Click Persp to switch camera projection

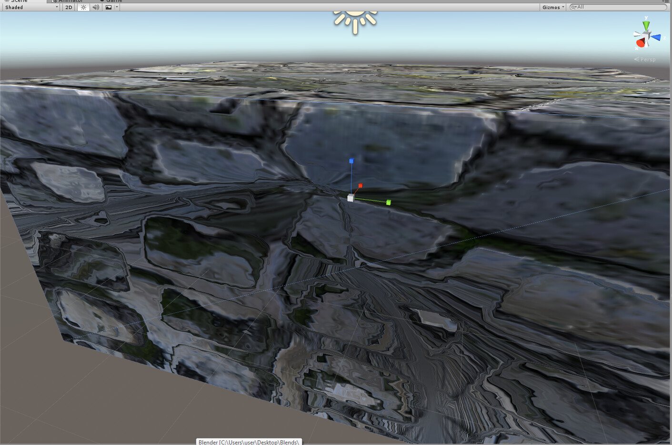648,59
